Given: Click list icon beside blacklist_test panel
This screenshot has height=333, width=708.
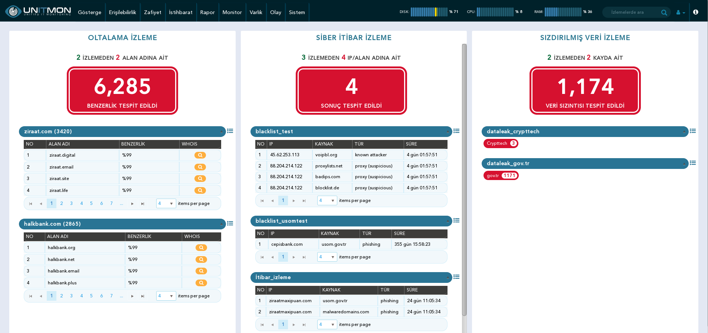Looking at the screenshot, I should pyautogui.click(x=456, y=131).
